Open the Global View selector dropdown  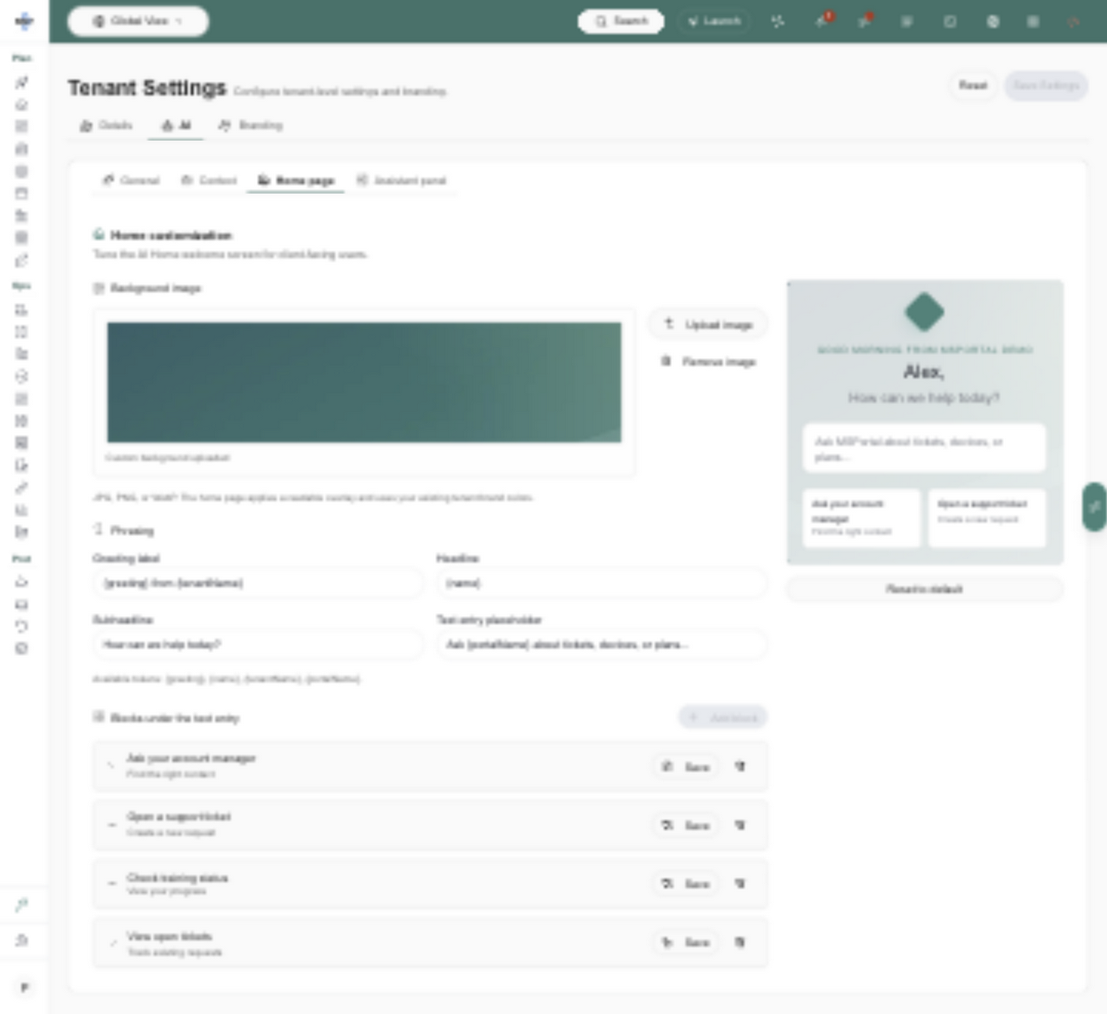pos(138,21)
